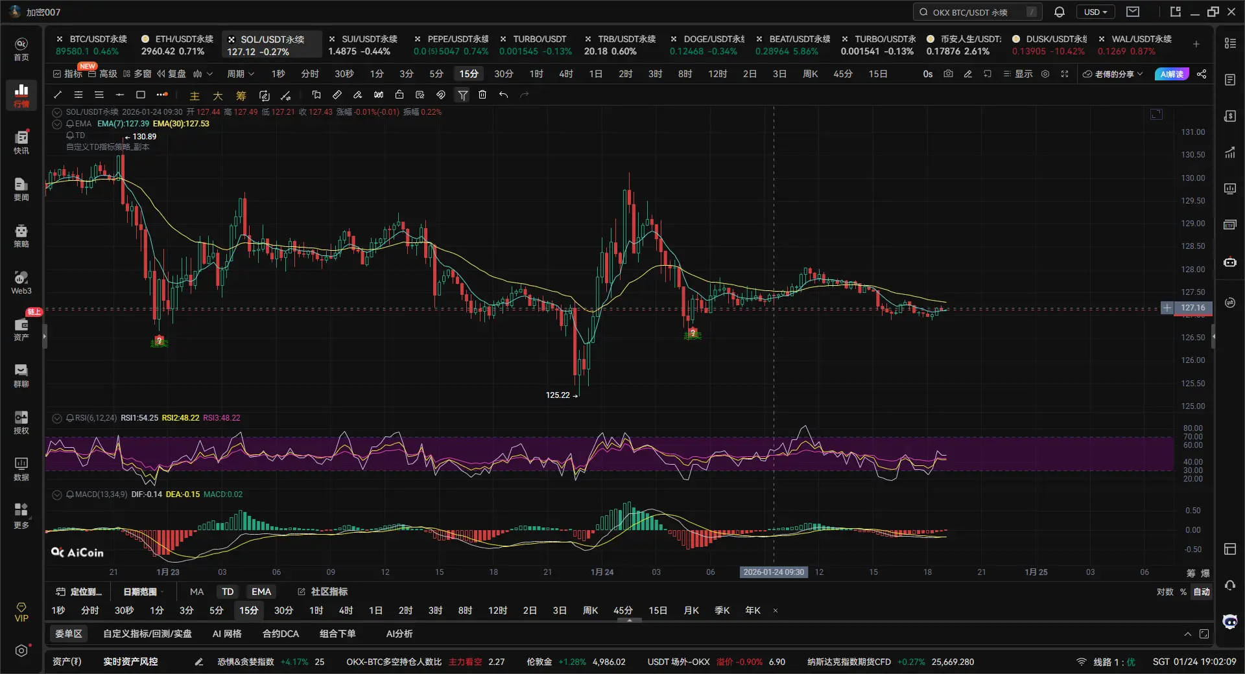Click the ruler measure tool

337,95
